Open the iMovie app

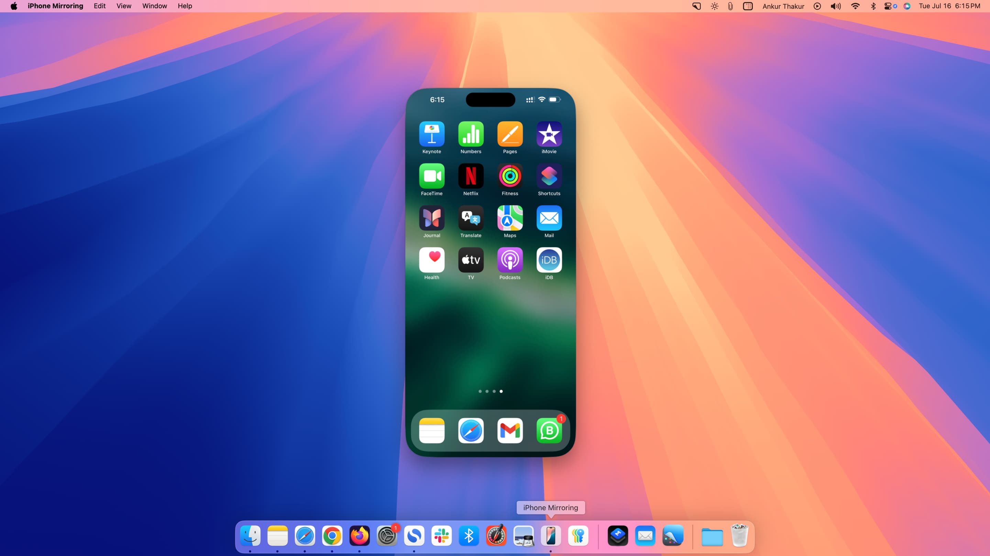click(549, 134)
